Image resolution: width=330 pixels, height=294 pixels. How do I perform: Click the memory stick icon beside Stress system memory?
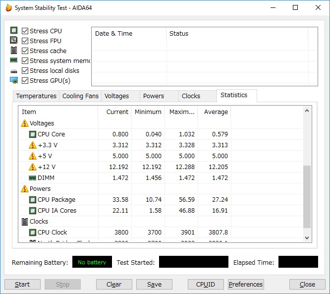pyautogui.click(x=14, y=60)
